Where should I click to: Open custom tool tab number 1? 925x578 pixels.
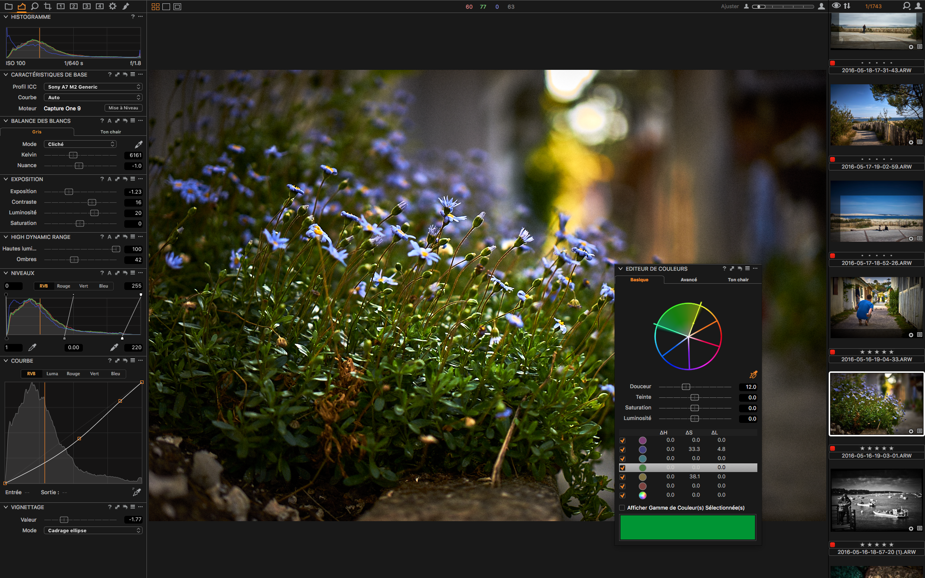coord(61,6)
